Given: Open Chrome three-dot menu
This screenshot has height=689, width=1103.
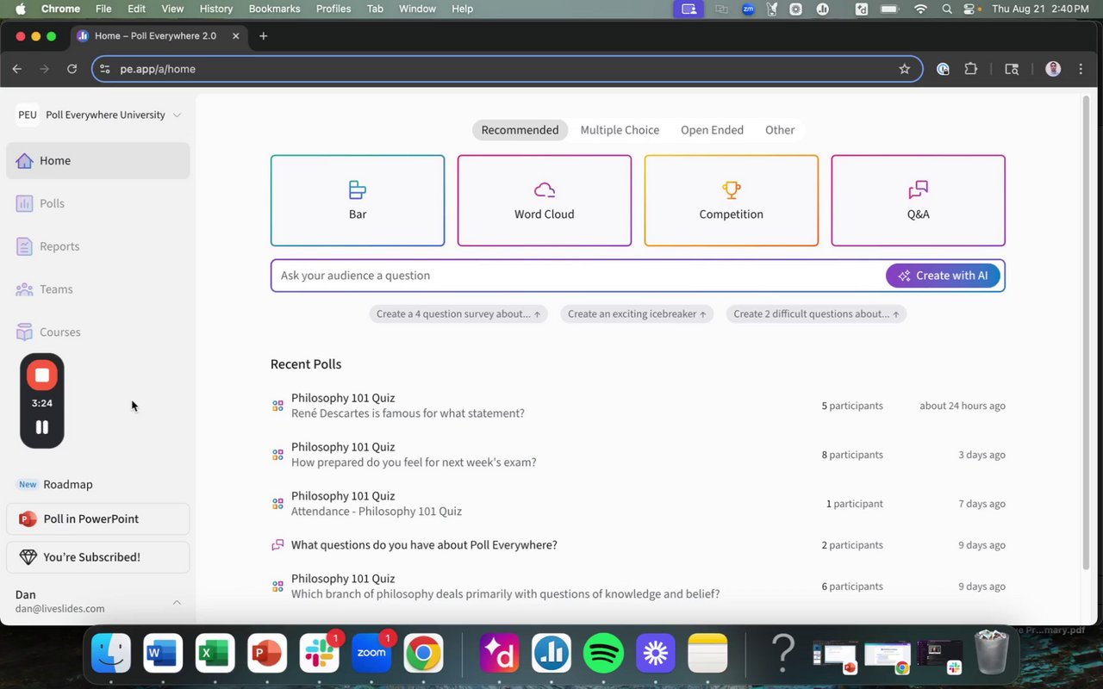Looking at the screenshot, I should coord(1081,69).
